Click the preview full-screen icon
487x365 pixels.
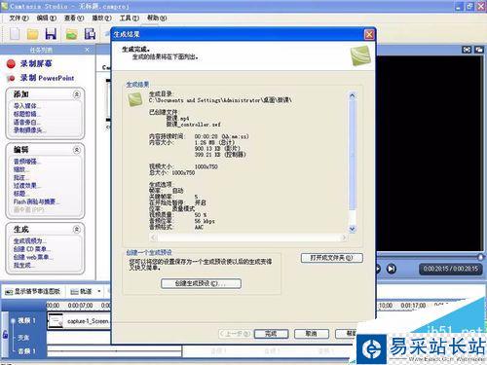[x=467, y=50]
